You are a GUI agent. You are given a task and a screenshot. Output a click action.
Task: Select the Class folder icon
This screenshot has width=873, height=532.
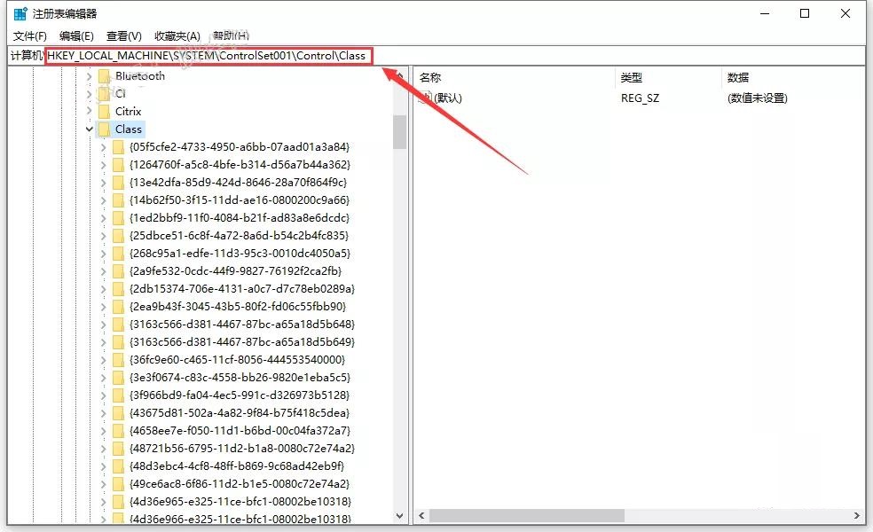click(104, 129)
